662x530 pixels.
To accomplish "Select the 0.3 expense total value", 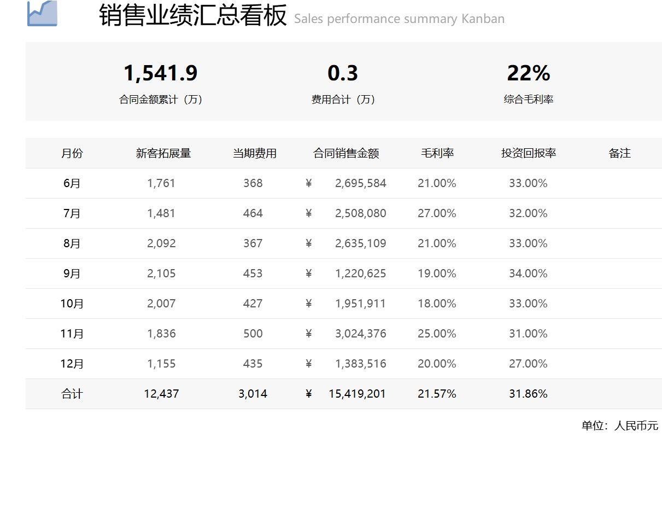I will point(343,73).
